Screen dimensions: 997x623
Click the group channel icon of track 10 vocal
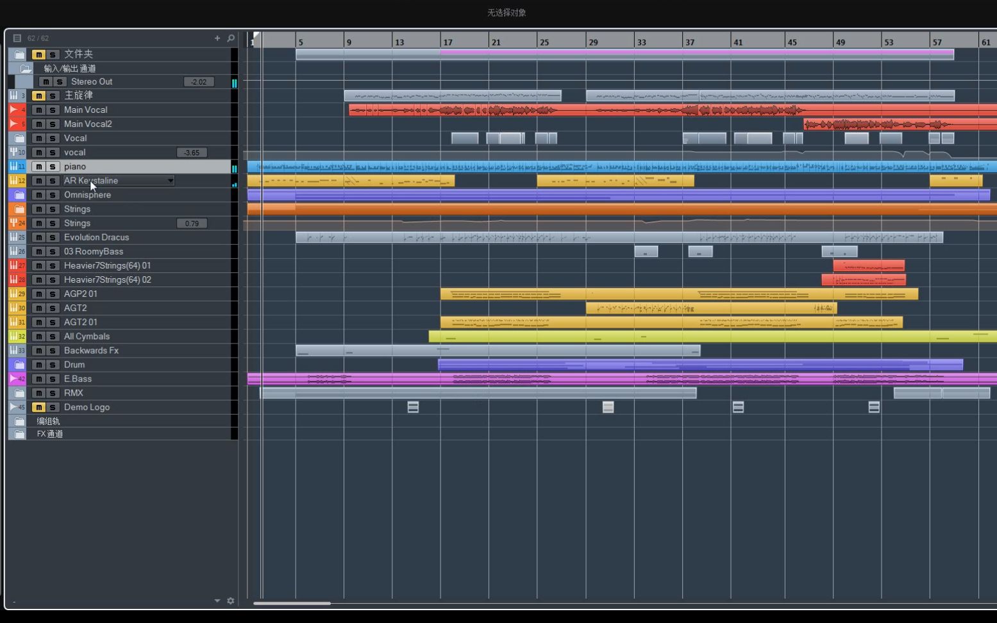click(x=13, y=152)
